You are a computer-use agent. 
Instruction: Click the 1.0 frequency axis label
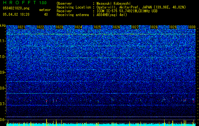pos(3,57)
